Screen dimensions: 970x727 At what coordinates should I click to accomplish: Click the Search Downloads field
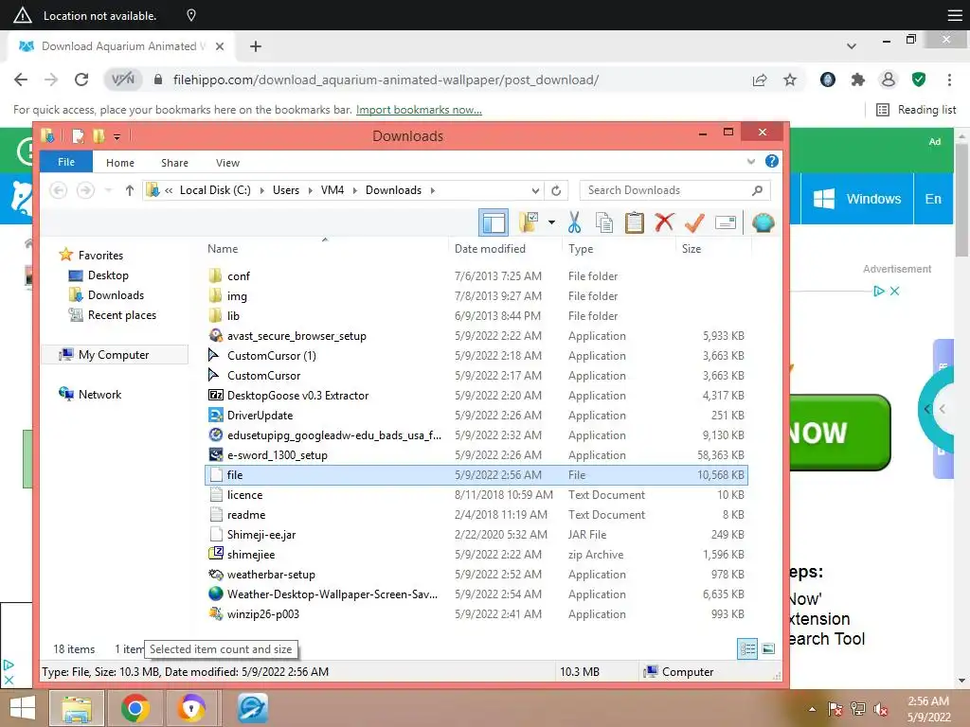pyautogui.click(x=674, y=190)
